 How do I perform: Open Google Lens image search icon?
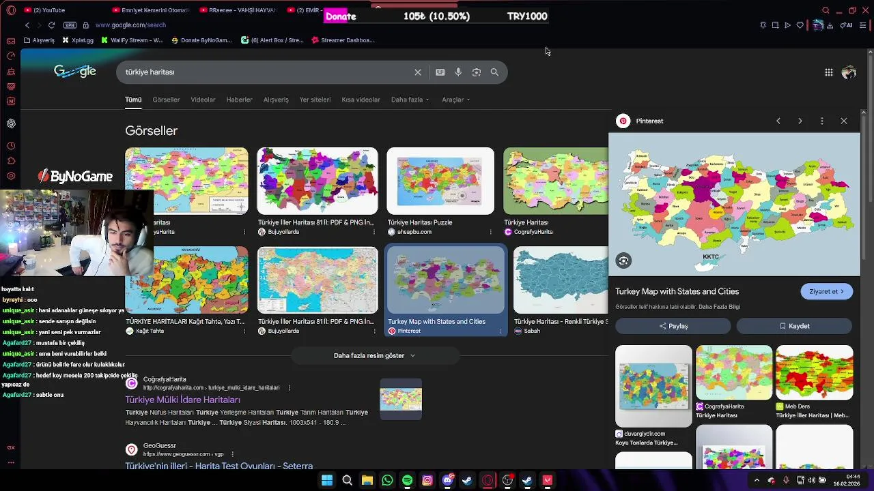(x=477, y=72)
